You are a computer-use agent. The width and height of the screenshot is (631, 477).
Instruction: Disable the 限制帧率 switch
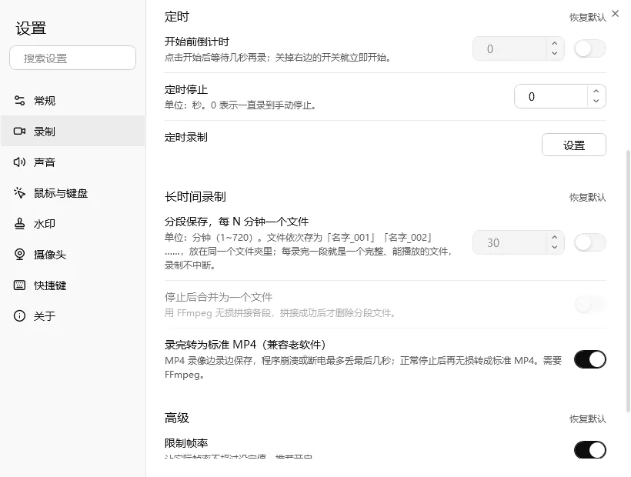(590, 449)
